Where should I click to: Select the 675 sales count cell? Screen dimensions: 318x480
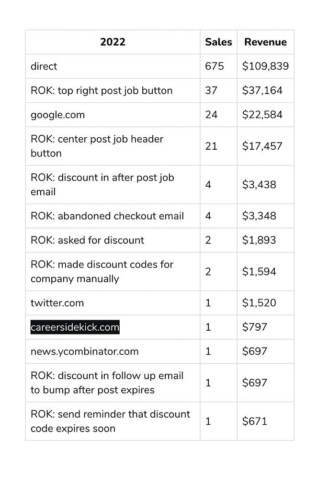click(214, 66)
